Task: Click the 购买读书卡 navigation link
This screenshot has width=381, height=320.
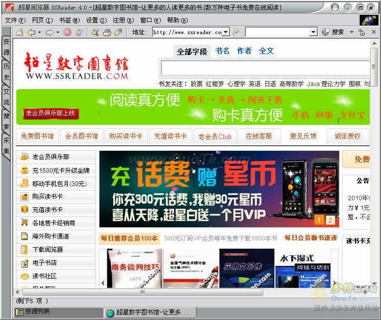Action: tap(125, 136)
